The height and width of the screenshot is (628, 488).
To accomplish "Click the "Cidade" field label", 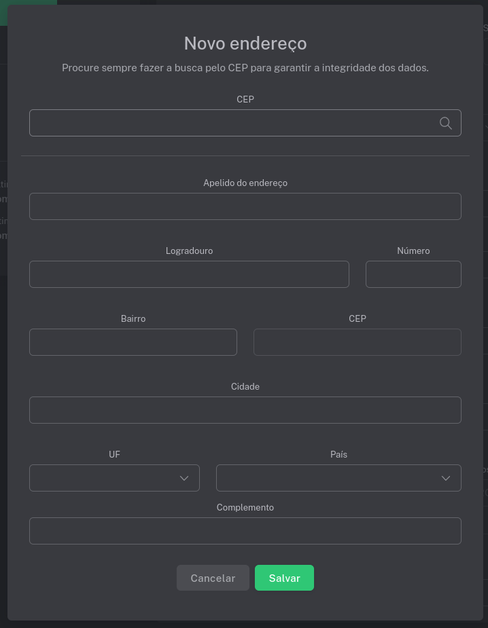I will (x=245, y=386).
